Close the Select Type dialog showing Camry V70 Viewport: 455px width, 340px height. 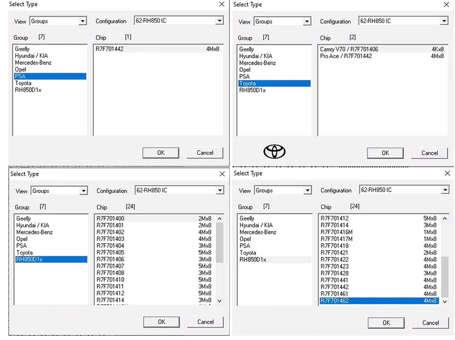tap(446, 5)
